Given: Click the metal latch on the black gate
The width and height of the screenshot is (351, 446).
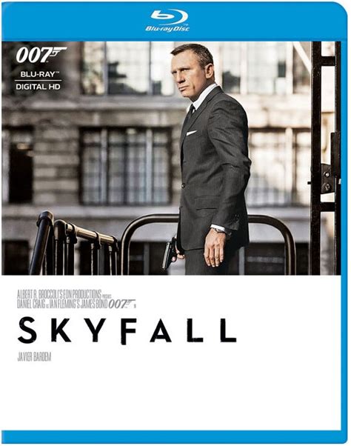Looking at the screenshot, I should [327, 178].
